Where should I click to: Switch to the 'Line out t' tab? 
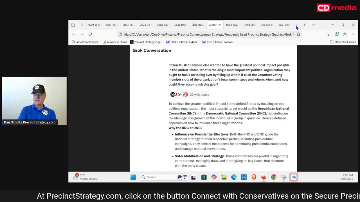point(266,25)
